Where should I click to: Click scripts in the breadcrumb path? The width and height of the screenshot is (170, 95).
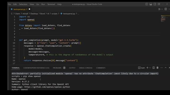tap(54, 14)
